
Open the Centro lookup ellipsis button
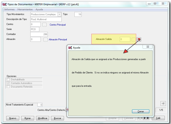coord(44,25)
